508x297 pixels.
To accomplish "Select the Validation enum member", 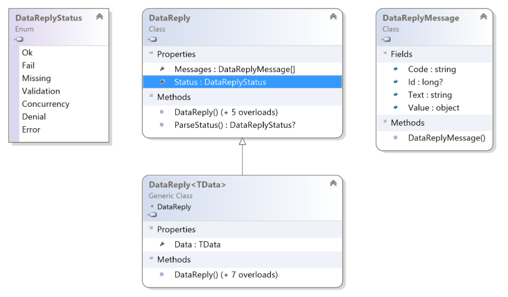I will pyautogui.click(x=41, y=91).
